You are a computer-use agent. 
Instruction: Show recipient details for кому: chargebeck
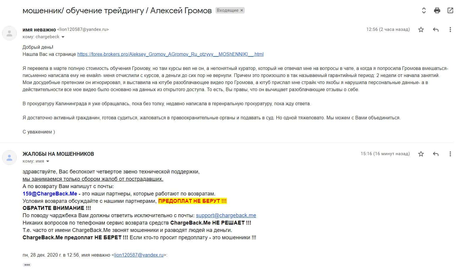[63, 37]
